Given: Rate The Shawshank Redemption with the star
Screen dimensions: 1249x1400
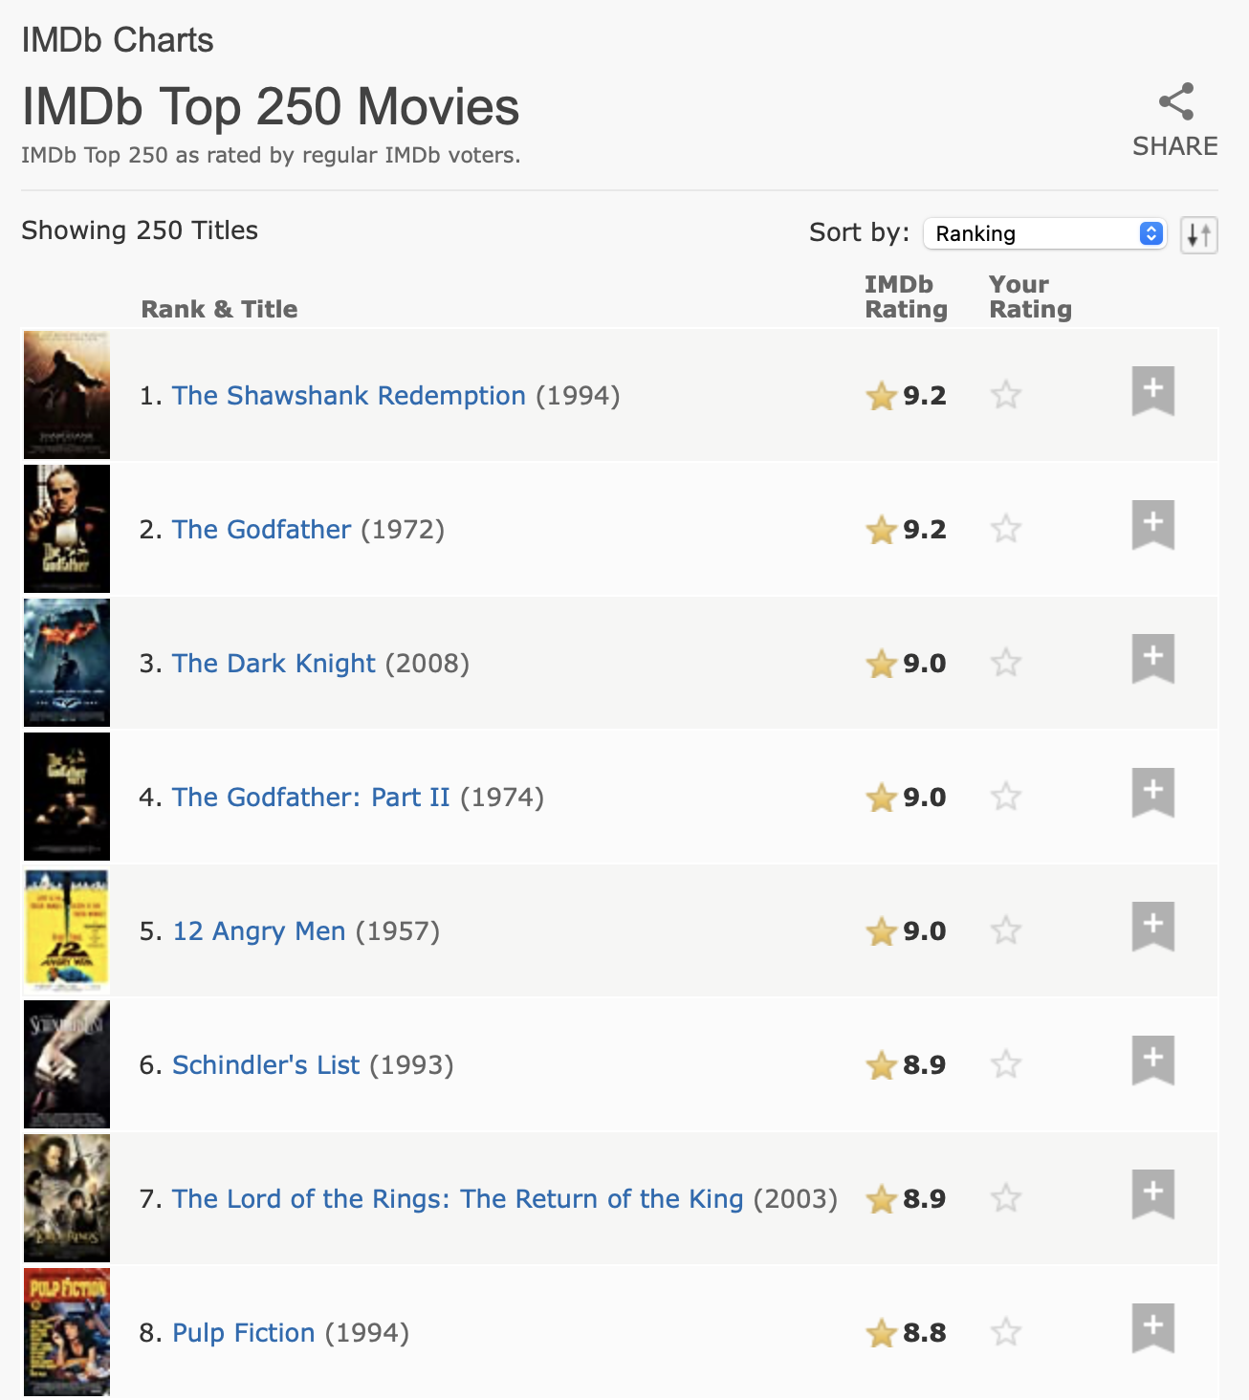Looking at the screenshot, I should click(1005, 395).
